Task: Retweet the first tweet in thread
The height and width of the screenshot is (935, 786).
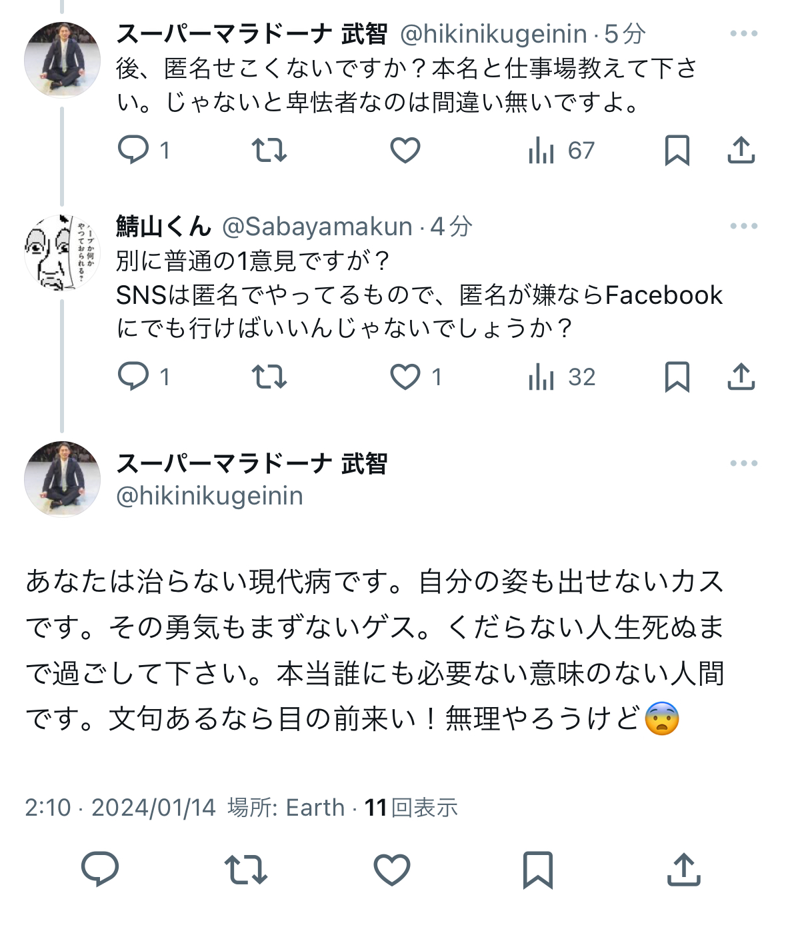Action: (269, 150)
